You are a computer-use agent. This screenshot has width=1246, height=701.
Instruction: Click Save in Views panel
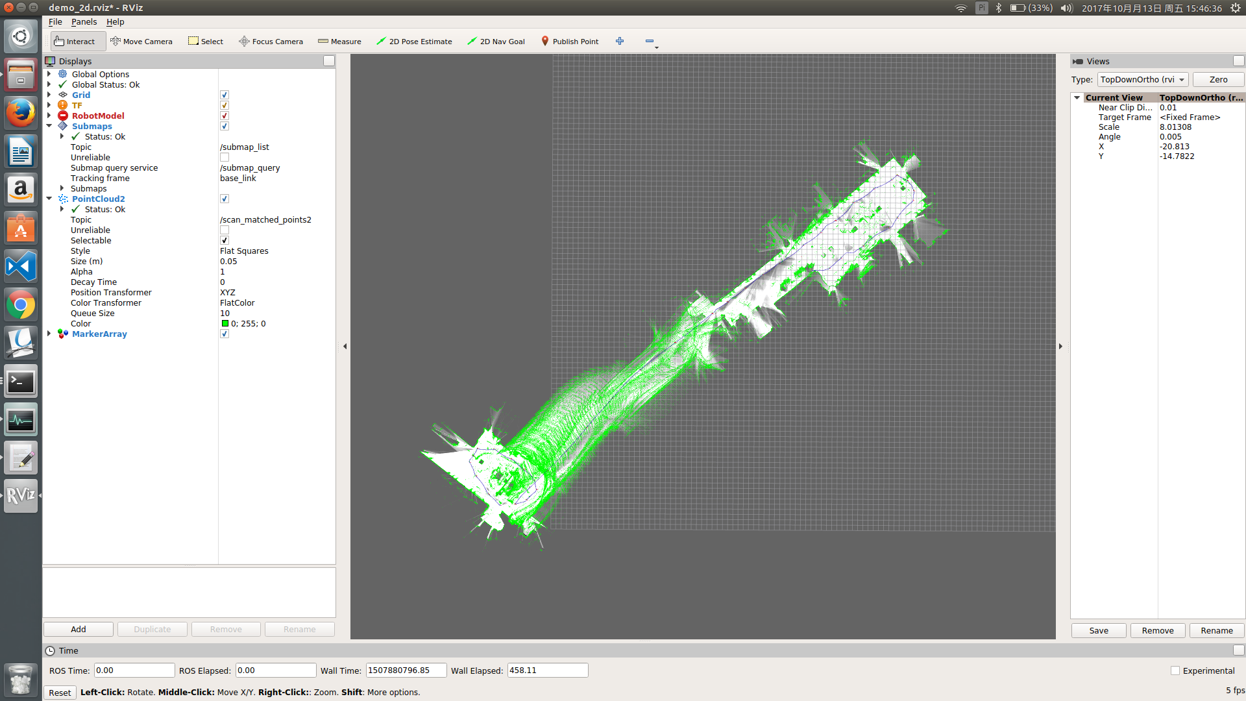[1099, 630]
